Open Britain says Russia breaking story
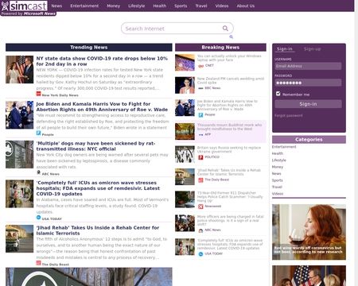 tap(229, 149)
